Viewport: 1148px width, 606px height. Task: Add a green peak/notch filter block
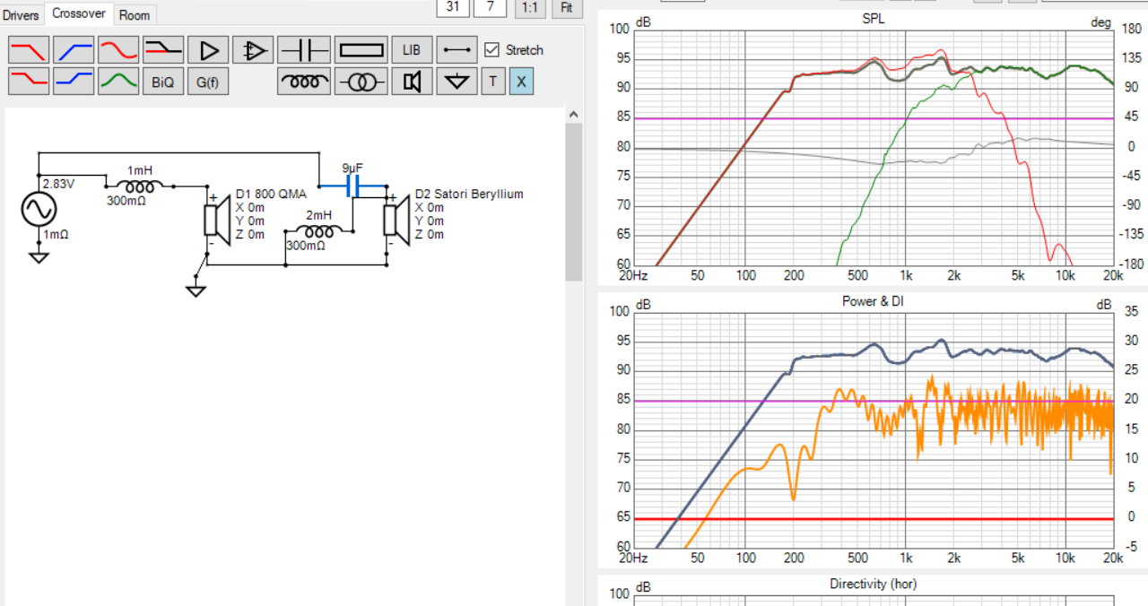point(118,82)
